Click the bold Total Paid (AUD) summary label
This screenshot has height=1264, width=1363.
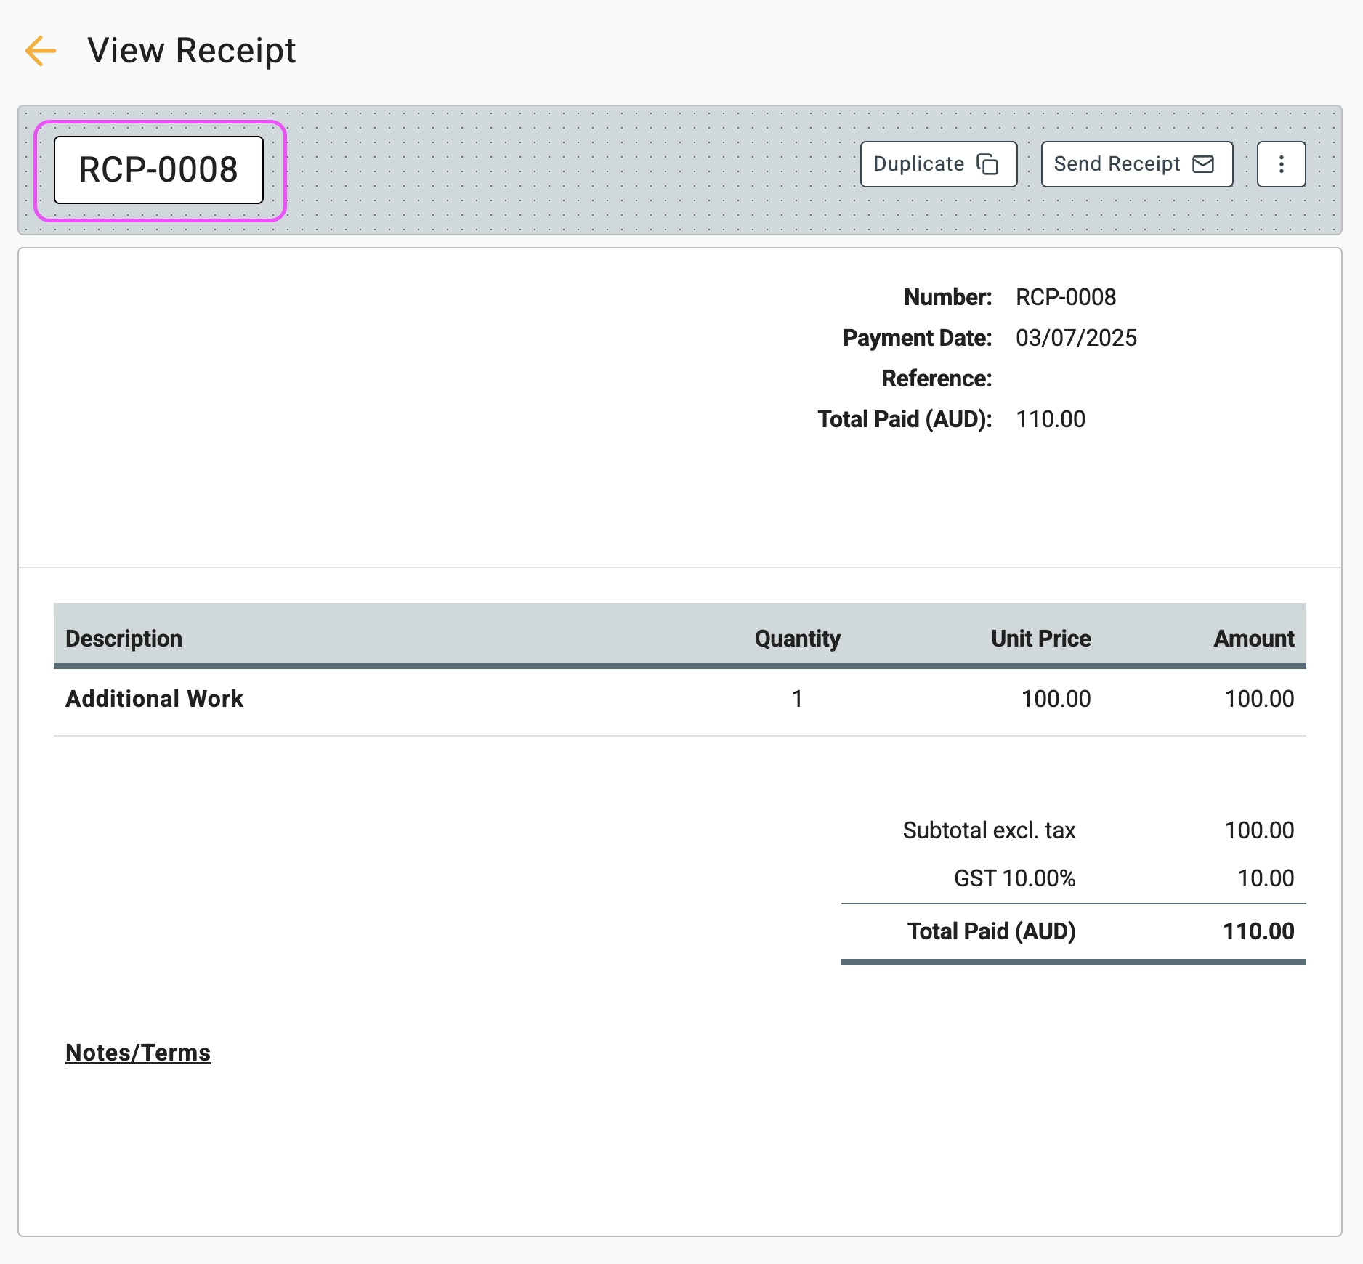(x=992, y=931)
